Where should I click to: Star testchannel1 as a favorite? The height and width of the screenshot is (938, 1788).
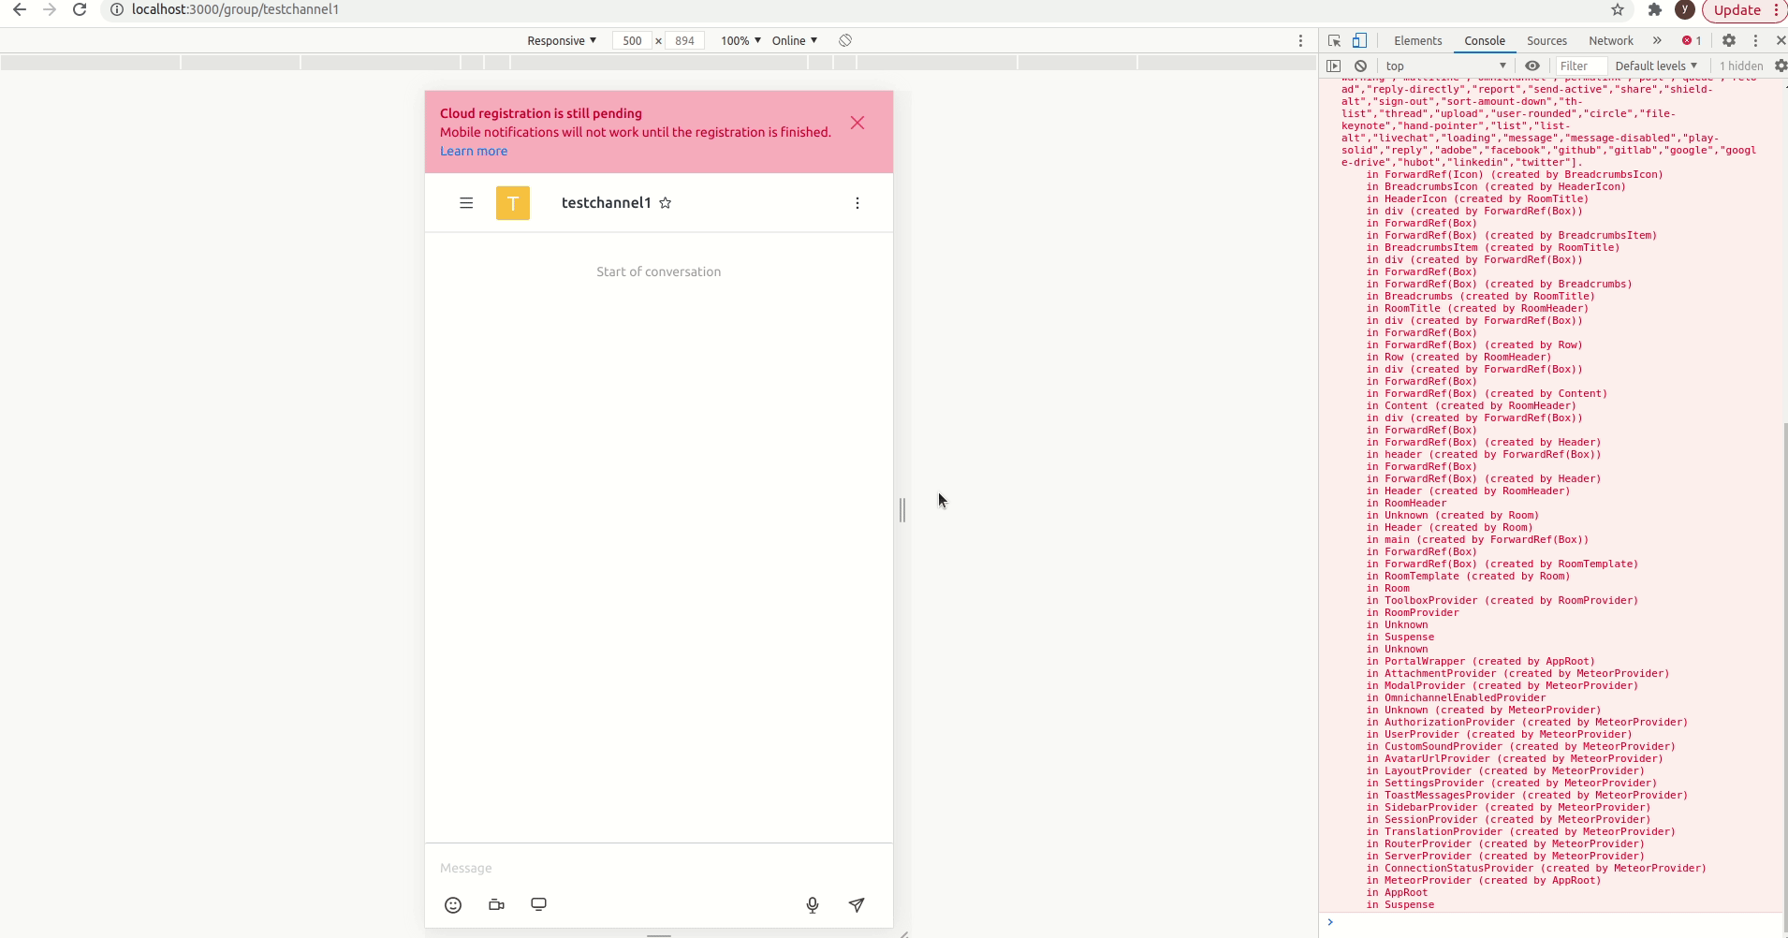[665, 203]
